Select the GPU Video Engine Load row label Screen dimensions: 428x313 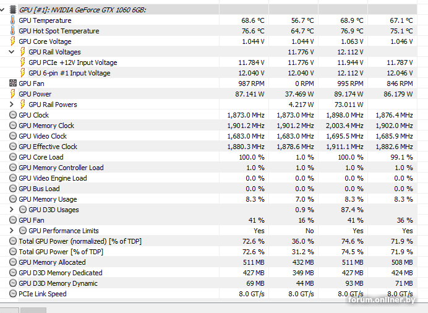click(x=53, y=178)
